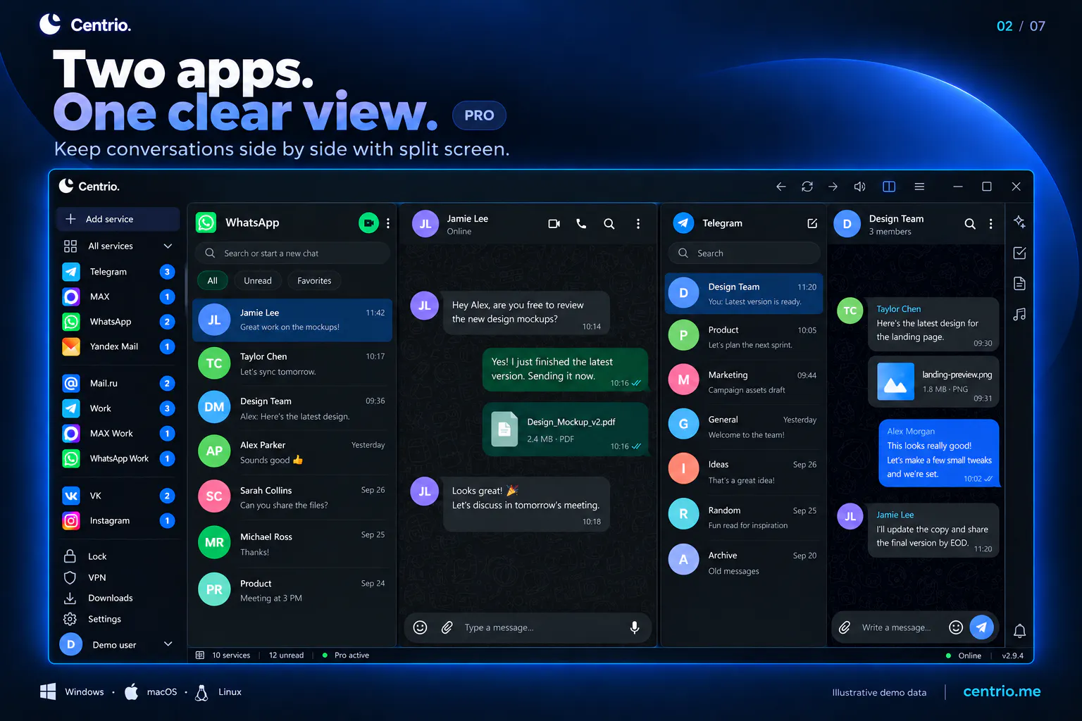Open Mail.ru service in the sidebar

pyautogui.click(x=118, y=383)
